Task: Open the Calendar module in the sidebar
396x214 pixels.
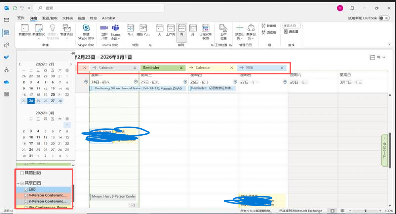Action: [x=6, y=32]
